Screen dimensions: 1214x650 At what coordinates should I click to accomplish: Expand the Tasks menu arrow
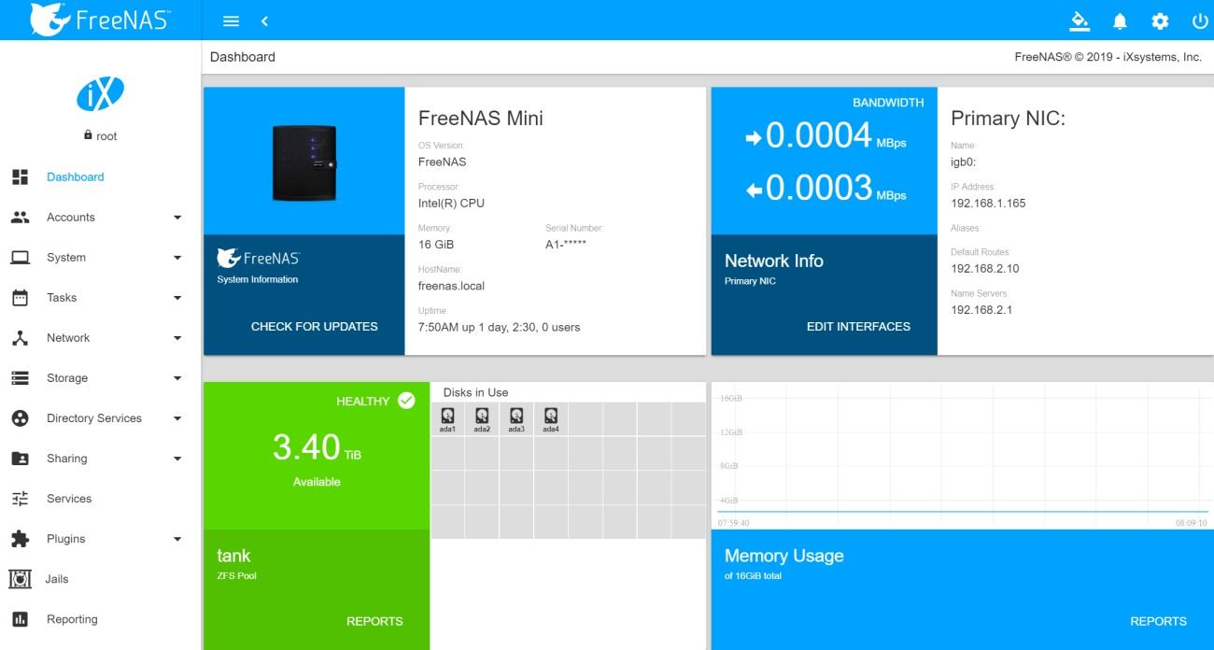point(177,298)
